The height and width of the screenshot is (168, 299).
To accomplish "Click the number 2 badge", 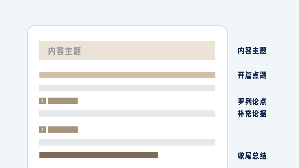I will [x=43, y=130].
